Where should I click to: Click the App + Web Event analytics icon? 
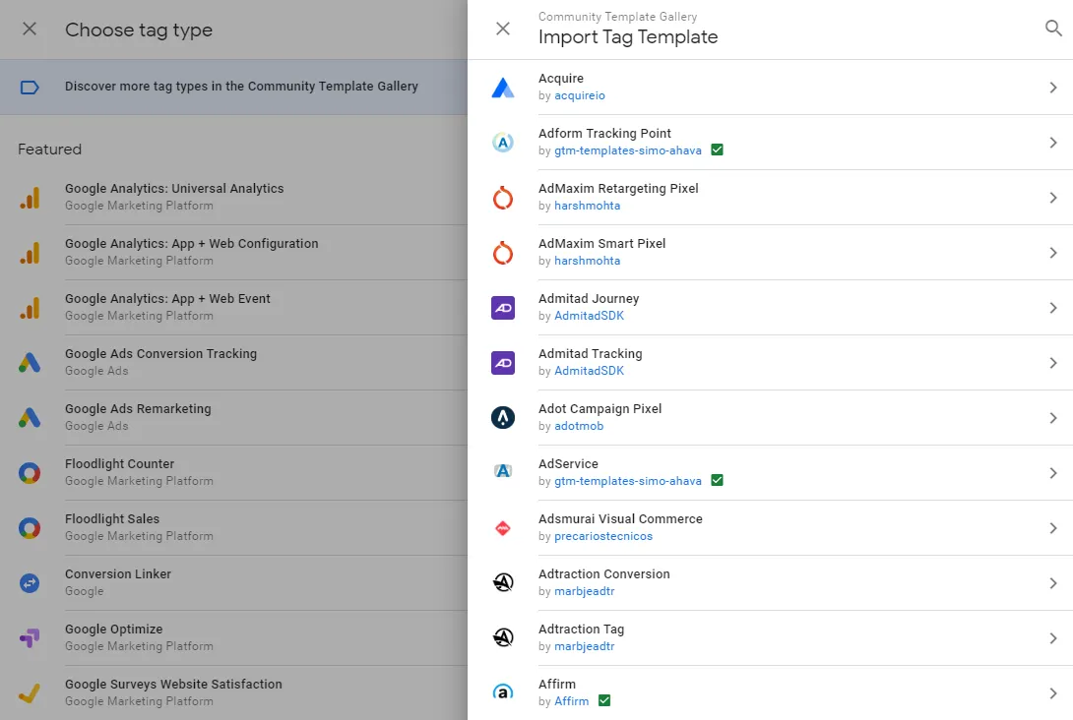pos(30,308)
